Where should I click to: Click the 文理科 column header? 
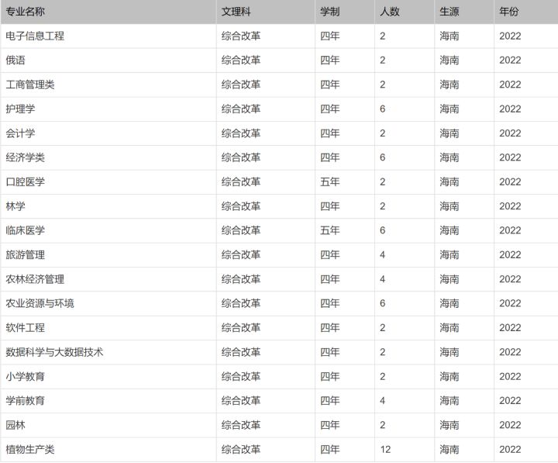pyautogui.click(x=236, y=12)
